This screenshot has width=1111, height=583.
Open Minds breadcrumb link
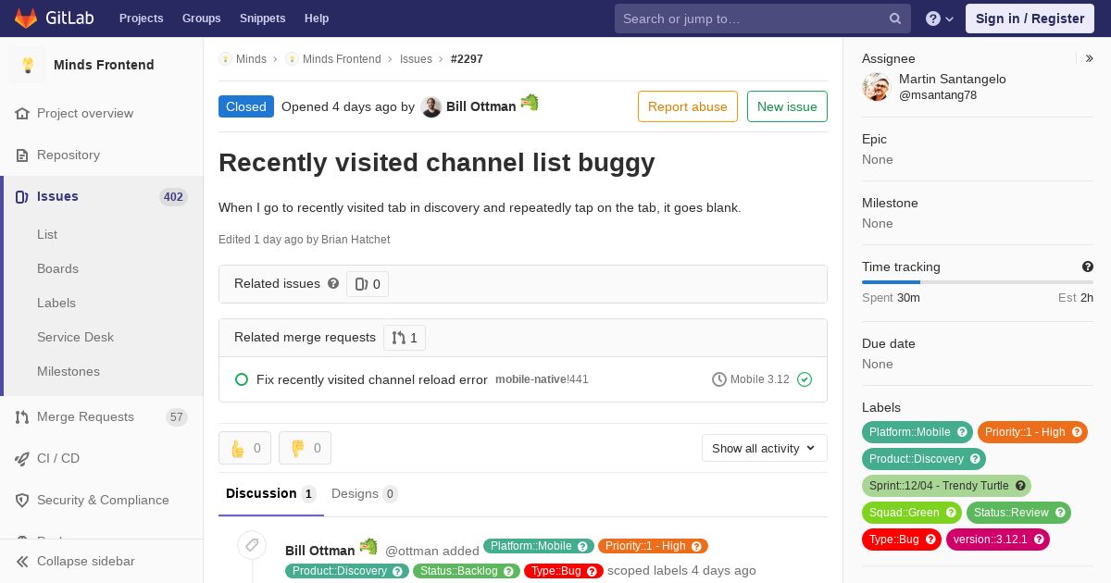tap(251, 59)
